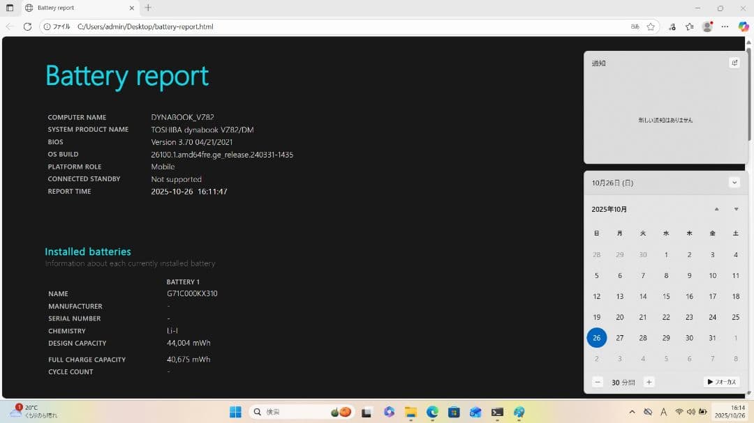The height and width of the screenshot is (423, 754).
Task: Open File Explorer from the taskbar
Action: (411, 412)
